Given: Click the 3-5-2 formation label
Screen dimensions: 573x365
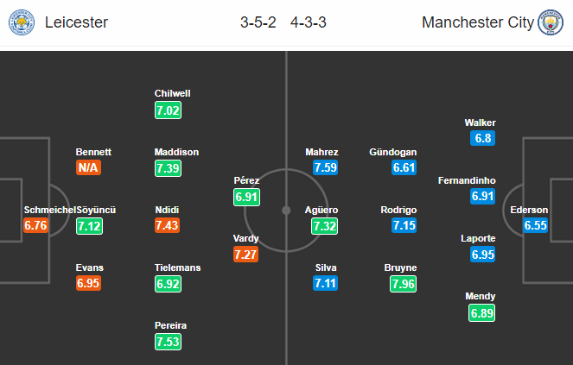Looking at the screenshot, I should point(258,22).
